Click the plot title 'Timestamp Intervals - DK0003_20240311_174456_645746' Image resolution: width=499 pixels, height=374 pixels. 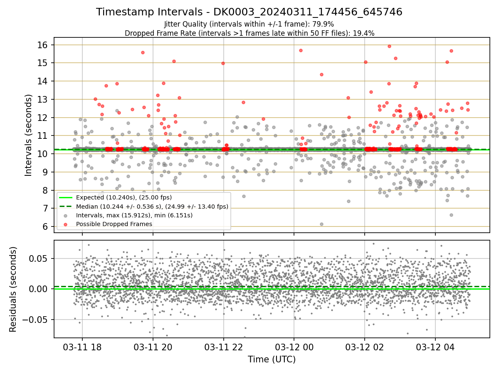pyautogui.click(x=249, y=12)
